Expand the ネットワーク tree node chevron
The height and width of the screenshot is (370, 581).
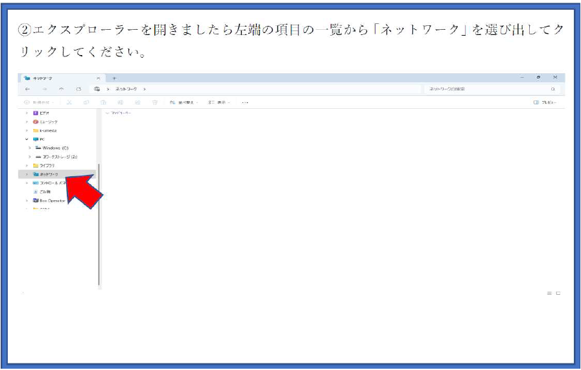(27, 174)
